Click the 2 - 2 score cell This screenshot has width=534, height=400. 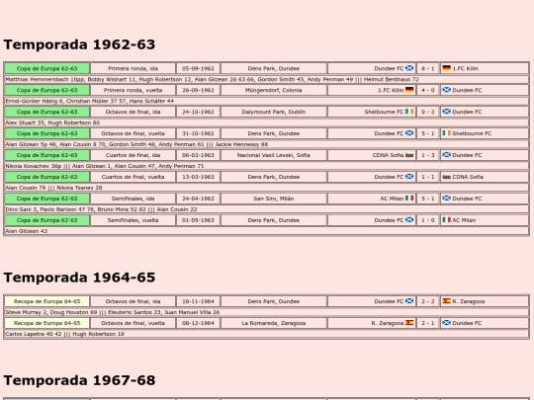point(428,301)
